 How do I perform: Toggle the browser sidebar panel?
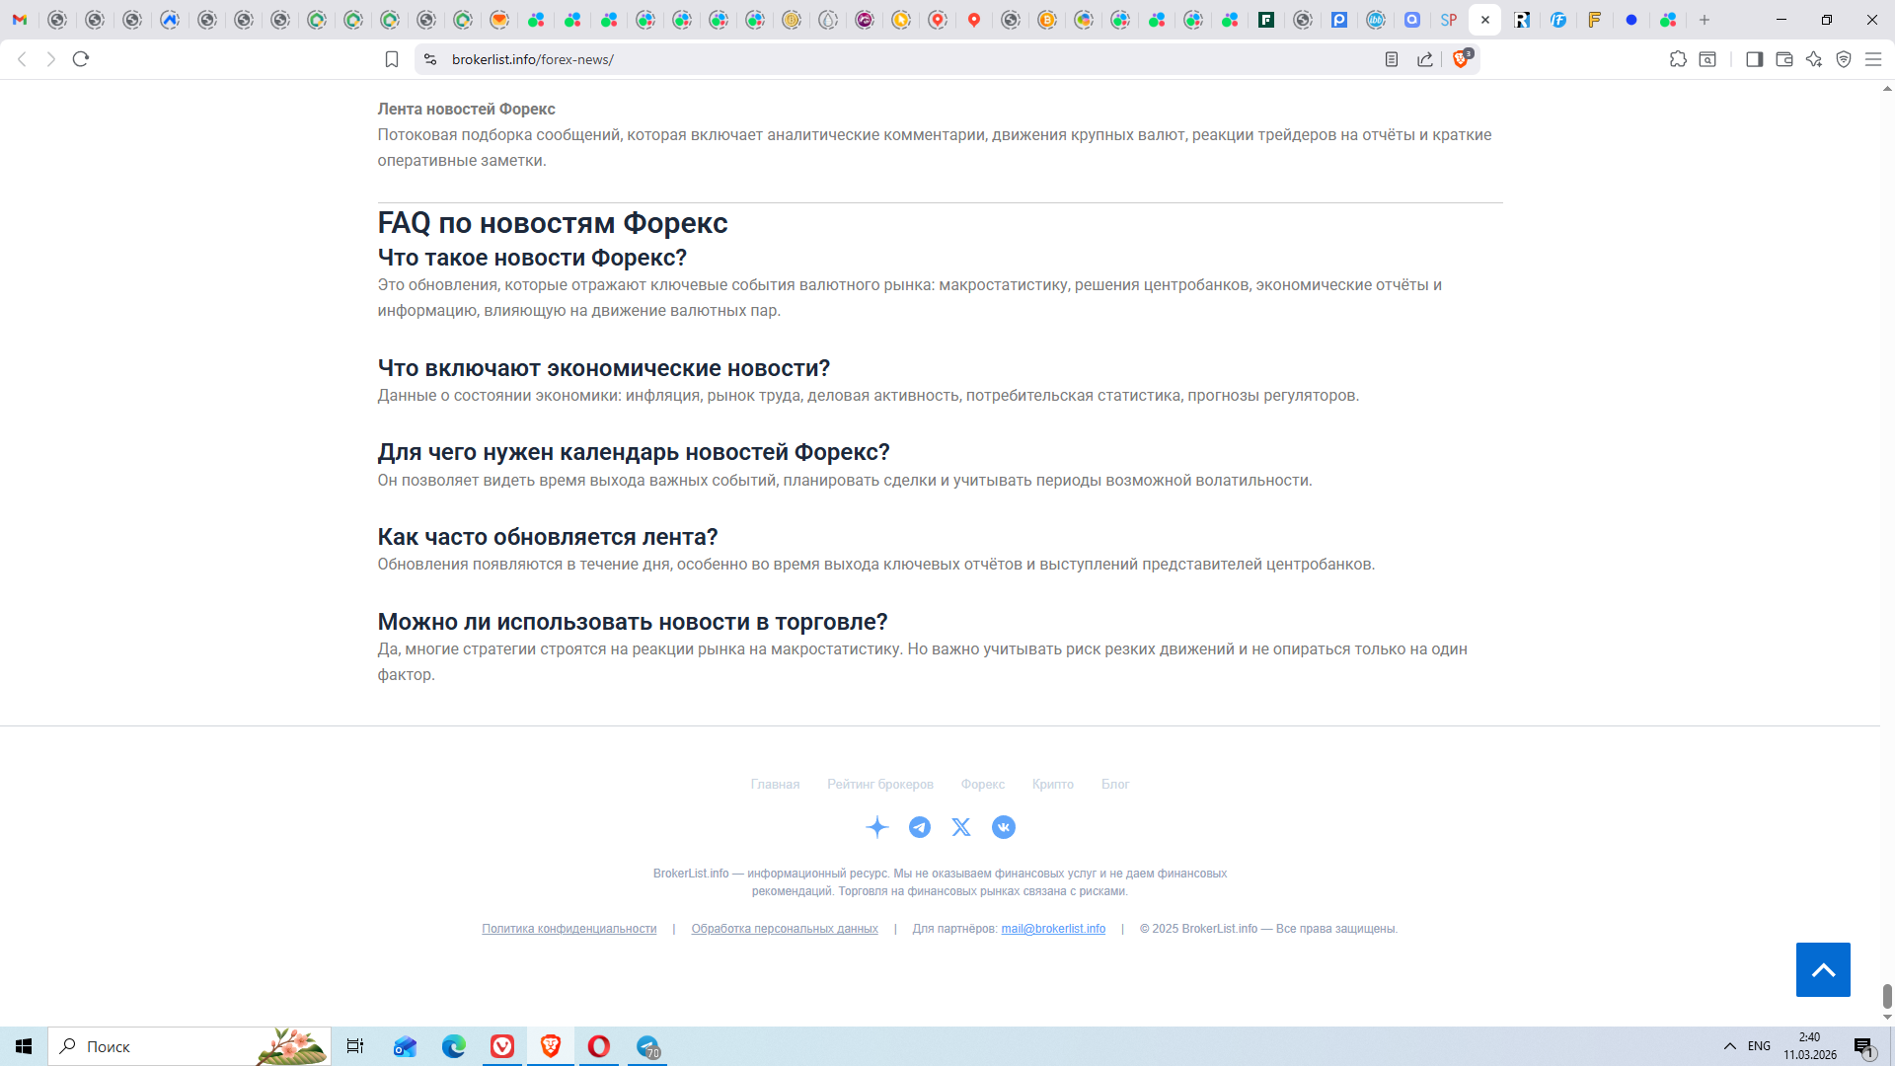(1754, 59)
